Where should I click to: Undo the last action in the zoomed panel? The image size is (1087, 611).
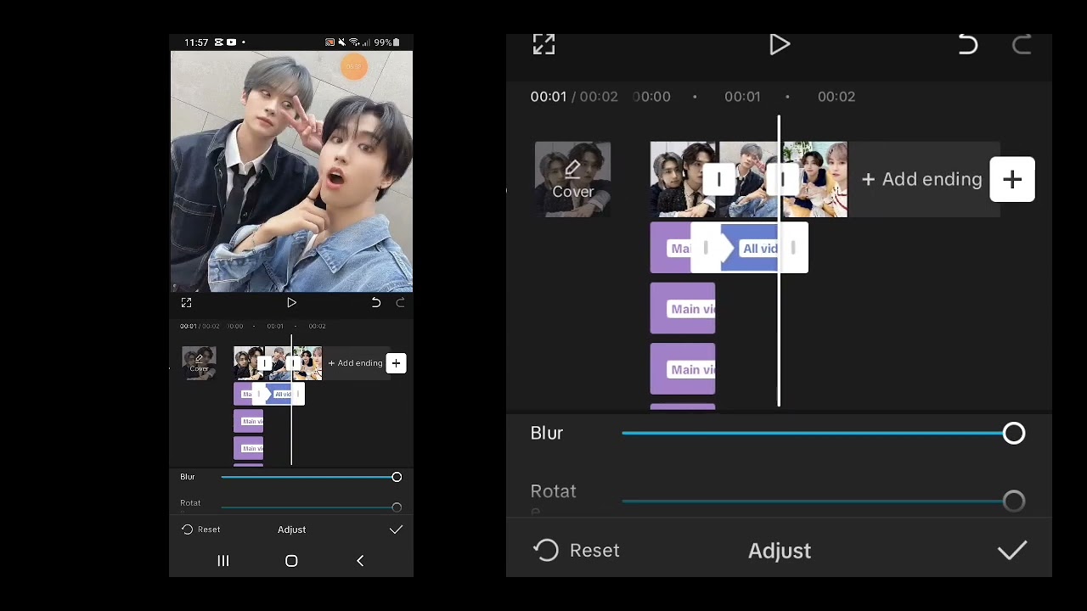968,45
